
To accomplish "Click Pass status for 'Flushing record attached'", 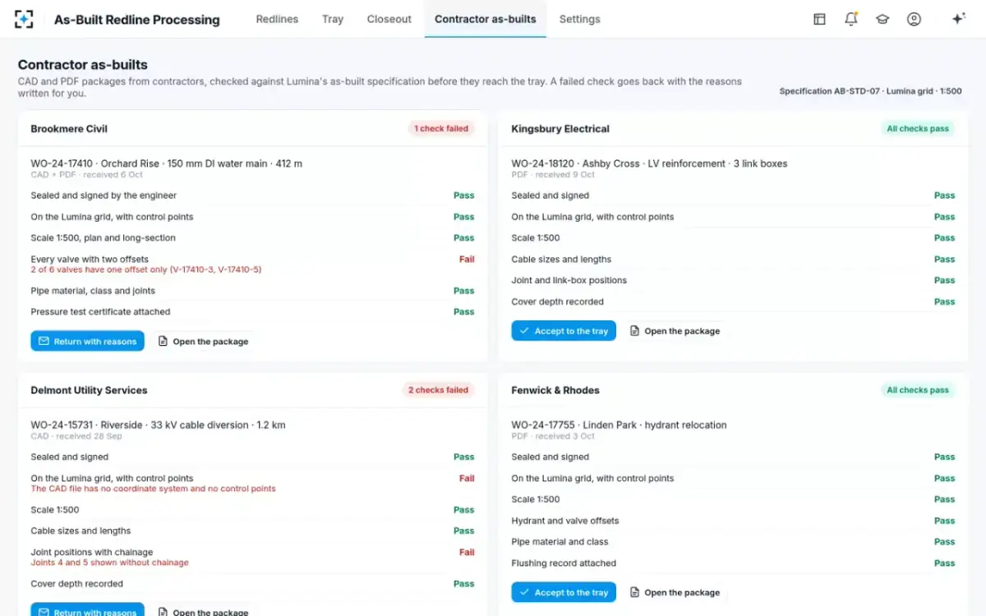I will (x=944, y=563).
